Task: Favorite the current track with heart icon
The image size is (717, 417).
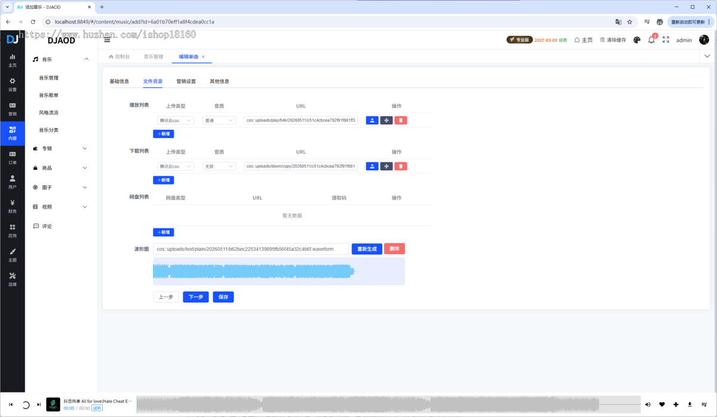Action: [662, 404]
